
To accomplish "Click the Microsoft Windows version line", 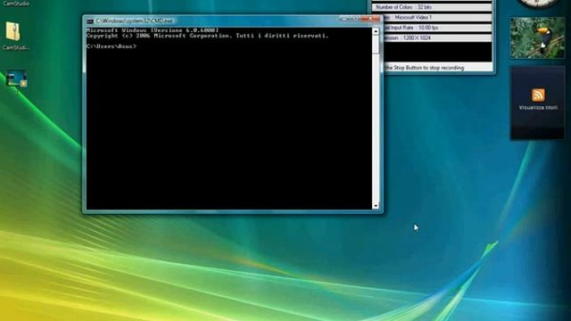I will pos(153,30).
